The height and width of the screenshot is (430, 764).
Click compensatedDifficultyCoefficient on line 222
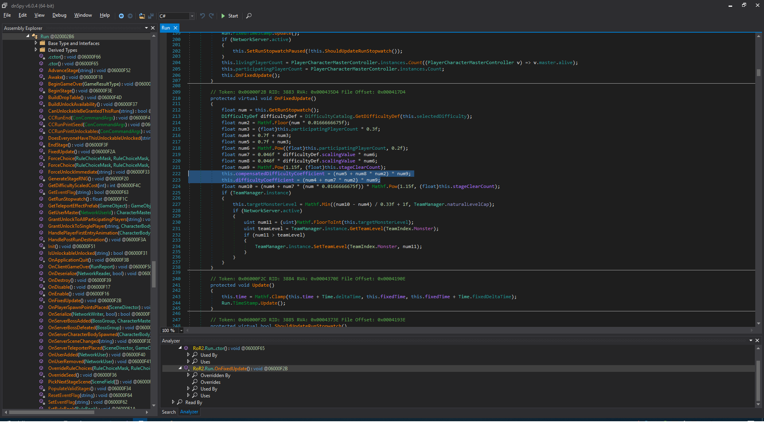tap(280, 174)
